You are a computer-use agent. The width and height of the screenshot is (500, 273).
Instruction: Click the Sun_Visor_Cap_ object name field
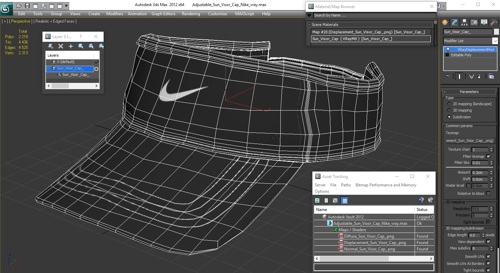[x=468, y=32]
